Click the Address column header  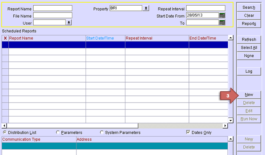coord(152,139)
